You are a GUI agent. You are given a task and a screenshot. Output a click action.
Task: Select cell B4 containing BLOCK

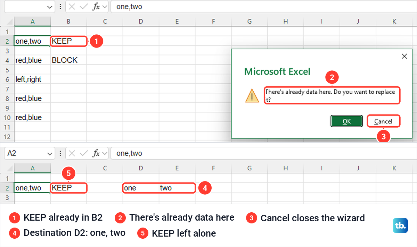(x=68, y=60)
